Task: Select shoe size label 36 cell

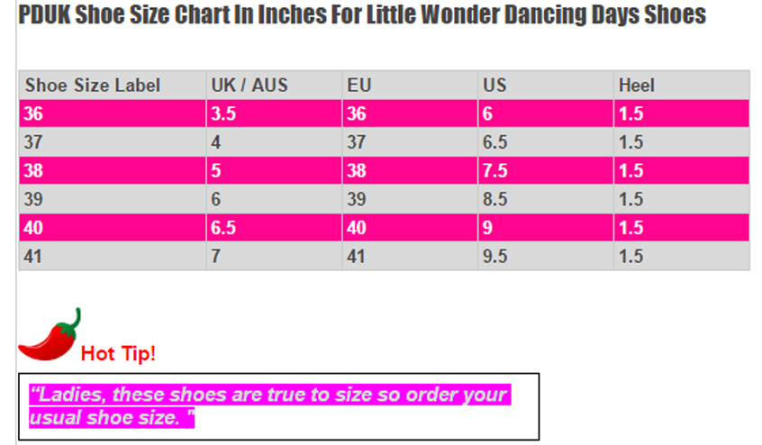Action: tap(113, 114)
